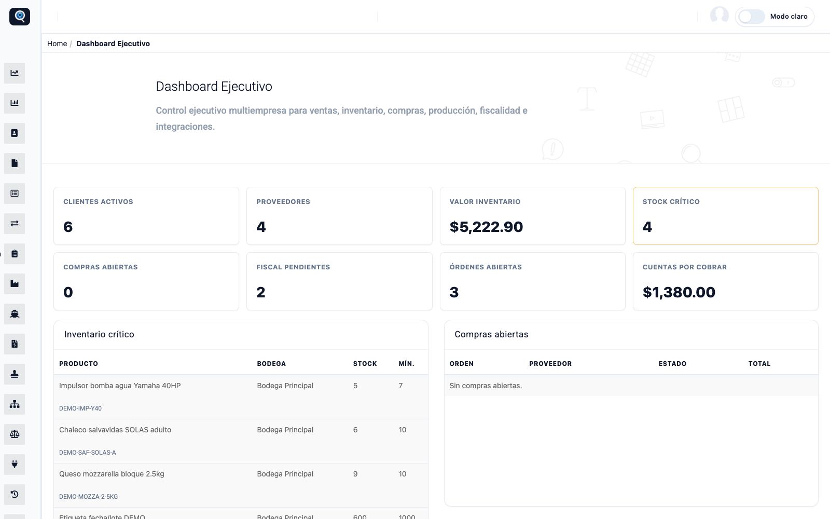
Task: Select Impulsor bomba agua Yamaha 40HP row
Action: pos(241,397)
